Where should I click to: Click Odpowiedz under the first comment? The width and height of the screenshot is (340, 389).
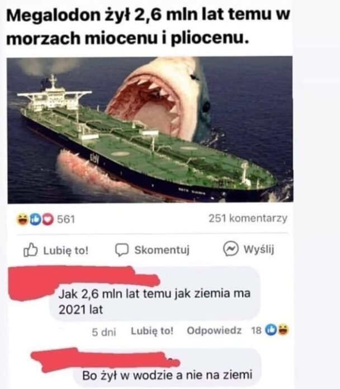214,330
